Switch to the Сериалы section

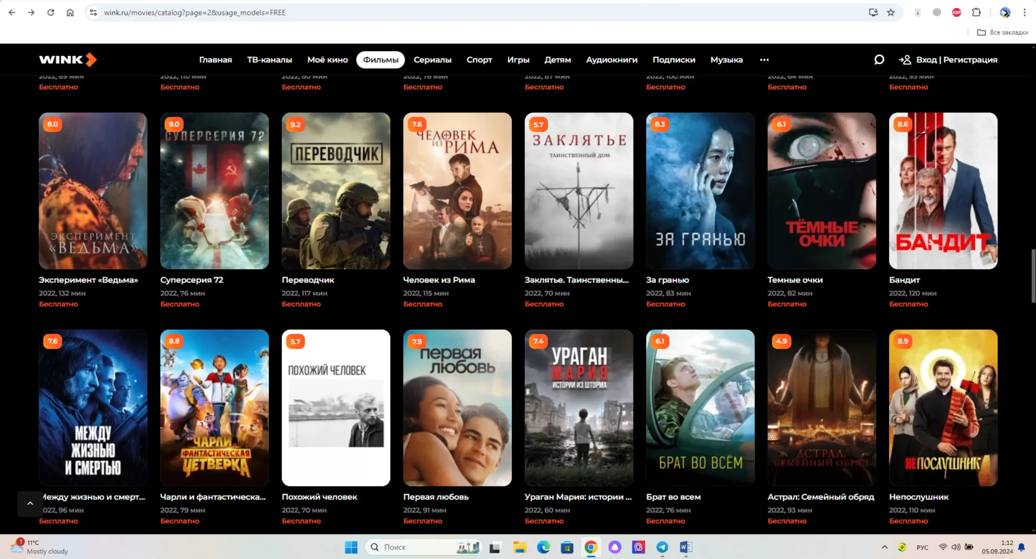tap(432, 60)
